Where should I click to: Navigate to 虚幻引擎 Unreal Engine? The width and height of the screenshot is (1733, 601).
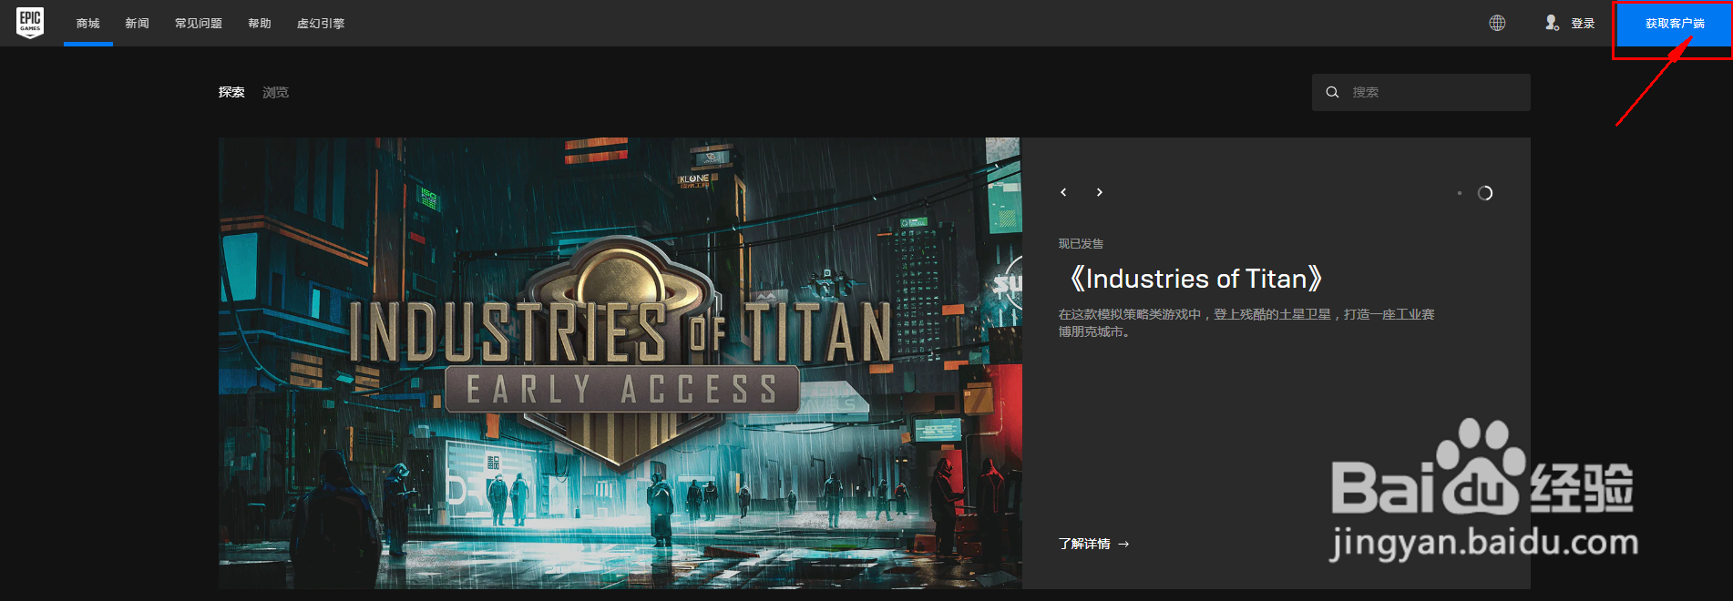tap(321, 24)
